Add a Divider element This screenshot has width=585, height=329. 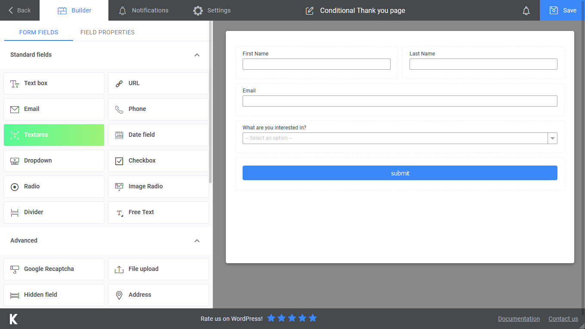(x=54, y=212)
